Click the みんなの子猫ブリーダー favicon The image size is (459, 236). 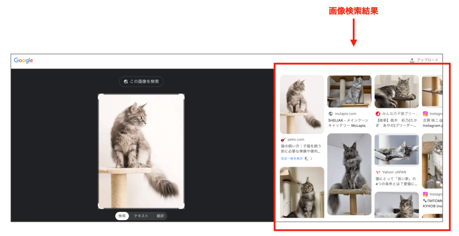[x=377, y=114]
